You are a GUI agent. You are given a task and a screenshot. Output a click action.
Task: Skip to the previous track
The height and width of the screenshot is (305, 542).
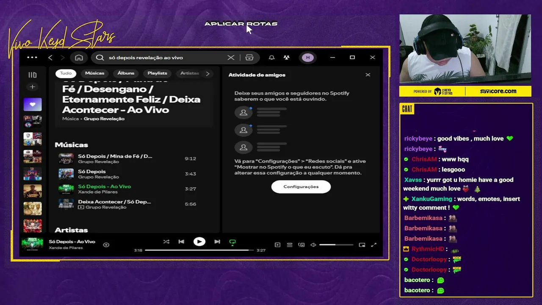pos(181,242)
